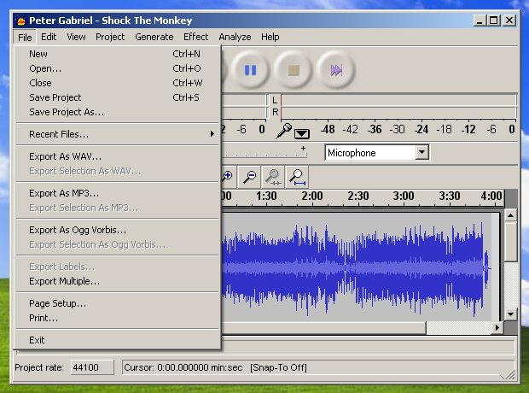Click the Zoom Out magnifier icon
Image resolution: width=529 pixels, height=393 pixels.
click(x=249, y=177)
